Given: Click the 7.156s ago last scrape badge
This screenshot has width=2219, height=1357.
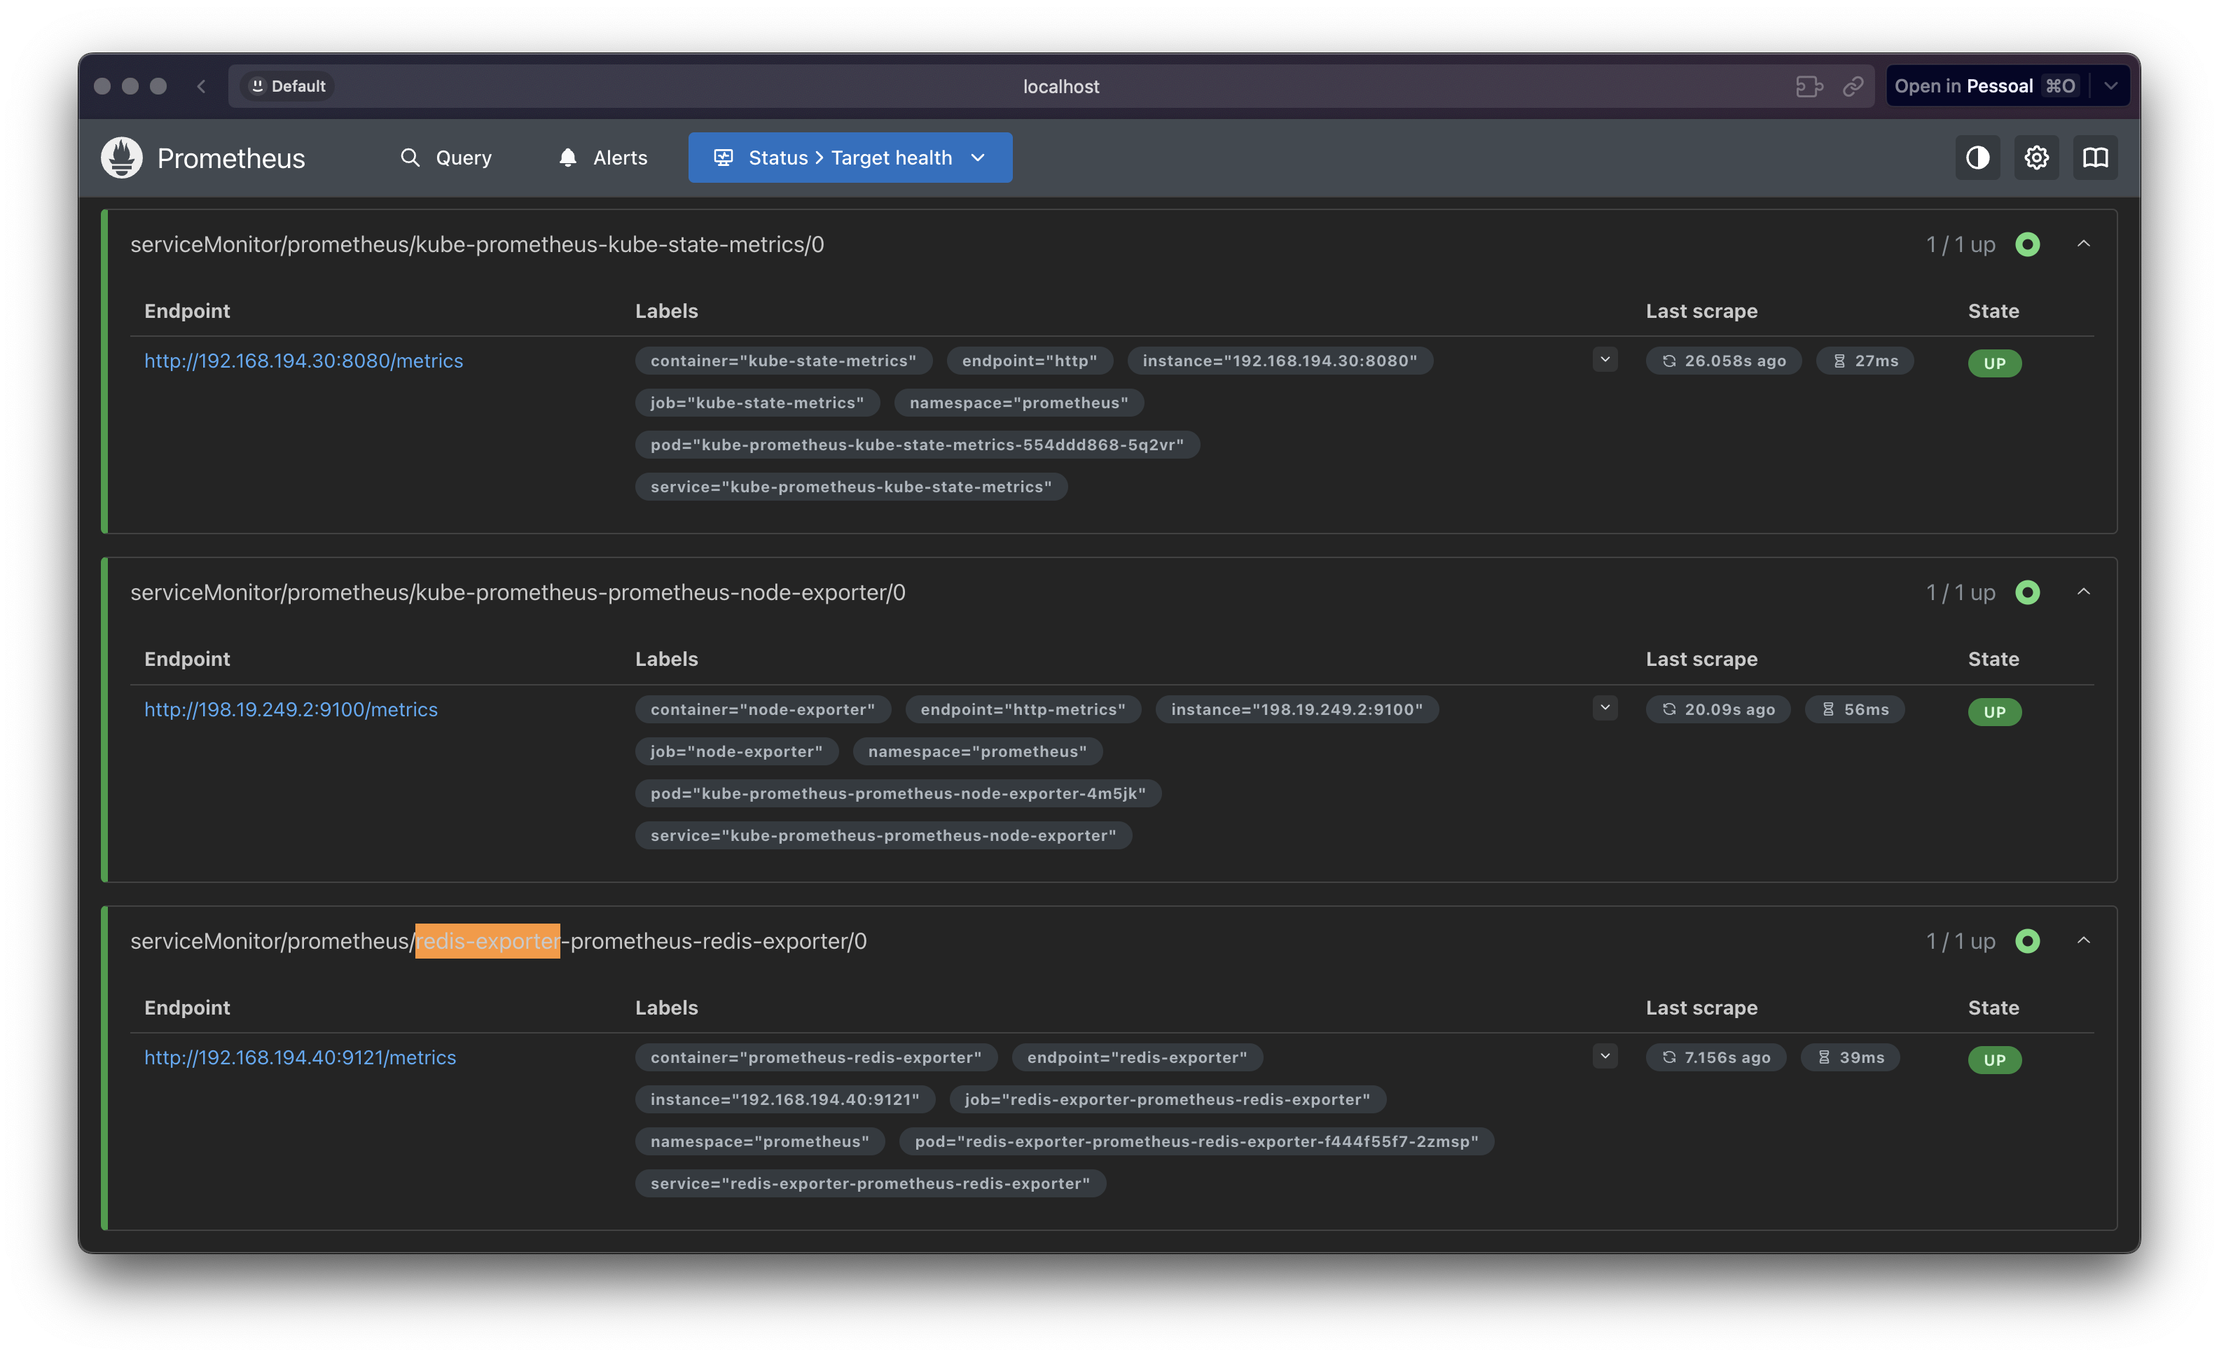Looking at the screenshot, I should coord(1717,1058).
